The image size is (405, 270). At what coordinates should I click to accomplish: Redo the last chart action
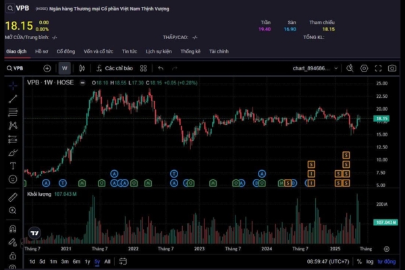(175, 68)
